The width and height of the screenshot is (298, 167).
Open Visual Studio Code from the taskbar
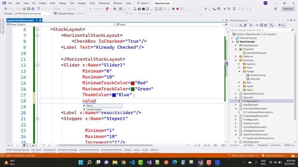coord(132,162)
